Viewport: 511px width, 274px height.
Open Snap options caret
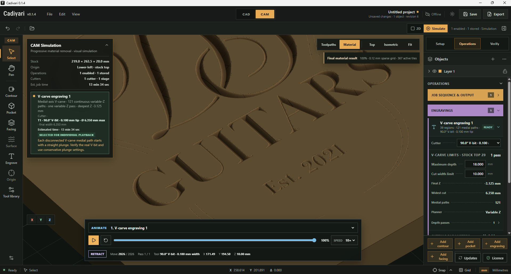click(451, 270)
